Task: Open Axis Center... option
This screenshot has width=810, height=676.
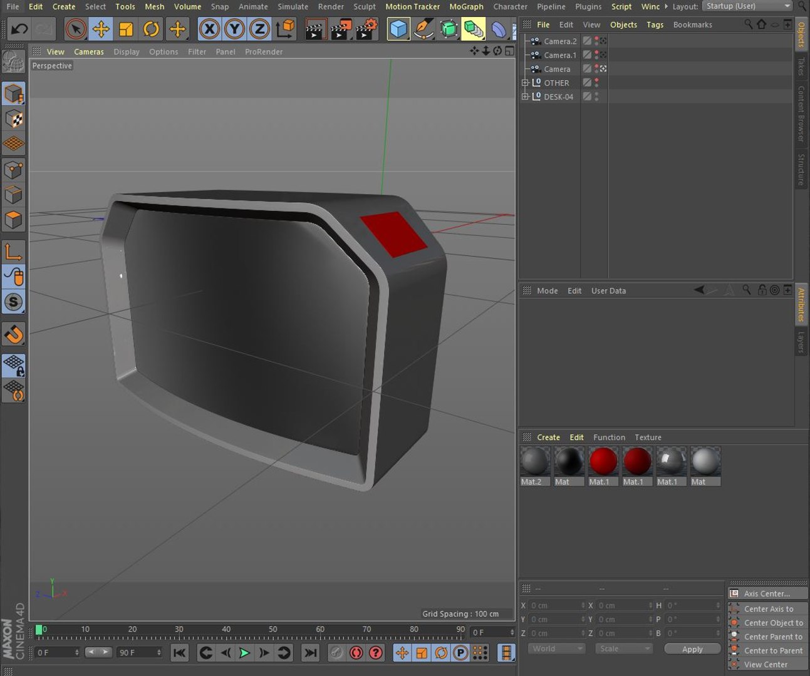Action: pos(767,593)
